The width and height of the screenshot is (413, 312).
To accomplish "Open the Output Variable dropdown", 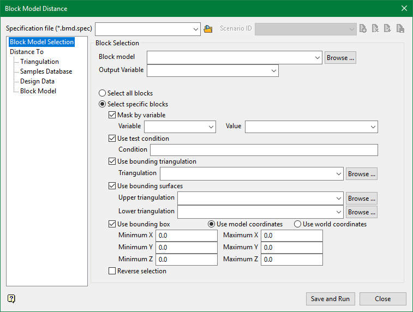I will (x=273, y=70).
